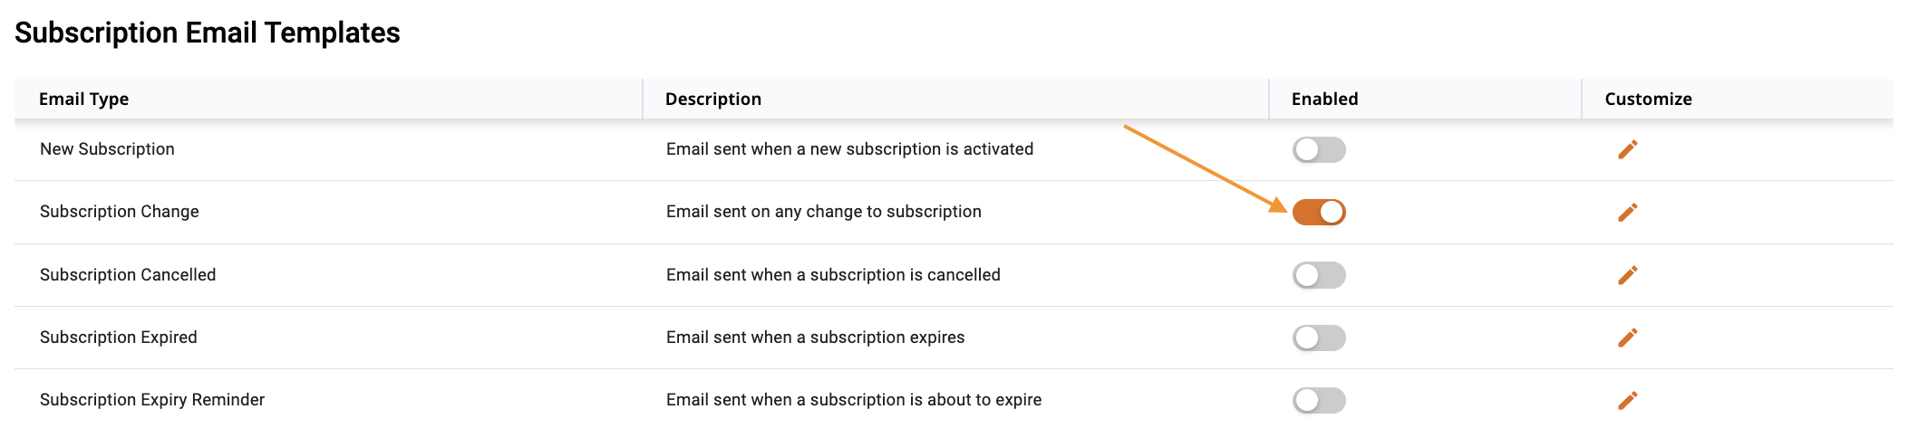Click the Subscription Expiry Reminder label
This screenshot has height=438, width=1909.
click(x=152, y=400)
